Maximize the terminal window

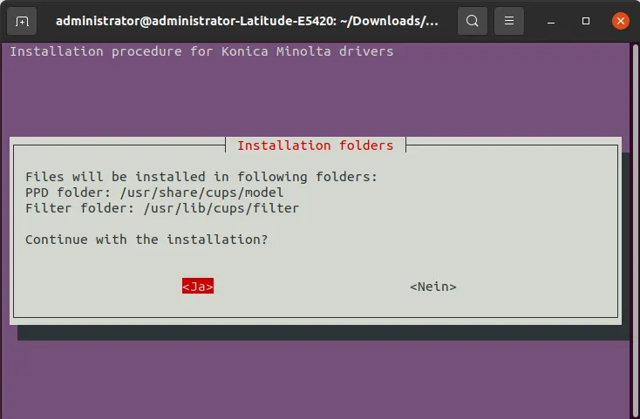point(586,21)
